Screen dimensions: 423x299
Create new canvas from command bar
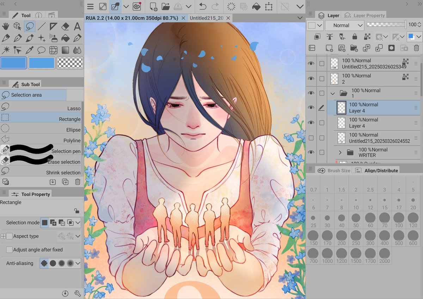pyautogui.click(x=153, y=6)
